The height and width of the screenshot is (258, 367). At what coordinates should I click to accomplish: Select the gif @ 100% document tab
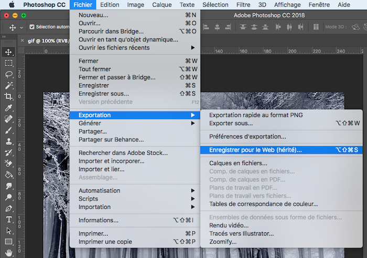(x=48, y=41)
